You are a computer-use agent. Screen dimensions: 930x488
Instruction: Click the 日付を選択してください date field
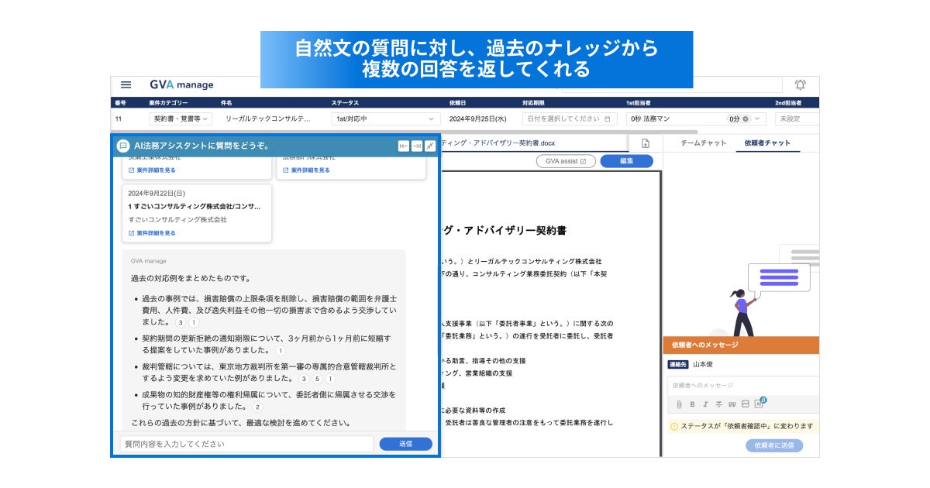point(570,119)
